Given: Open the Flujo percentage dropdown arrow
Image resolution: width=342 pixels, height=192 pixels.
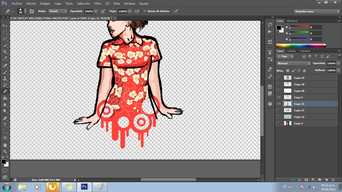Looking at the screenshot, I should pyautogui.click(x=130, y=11).
